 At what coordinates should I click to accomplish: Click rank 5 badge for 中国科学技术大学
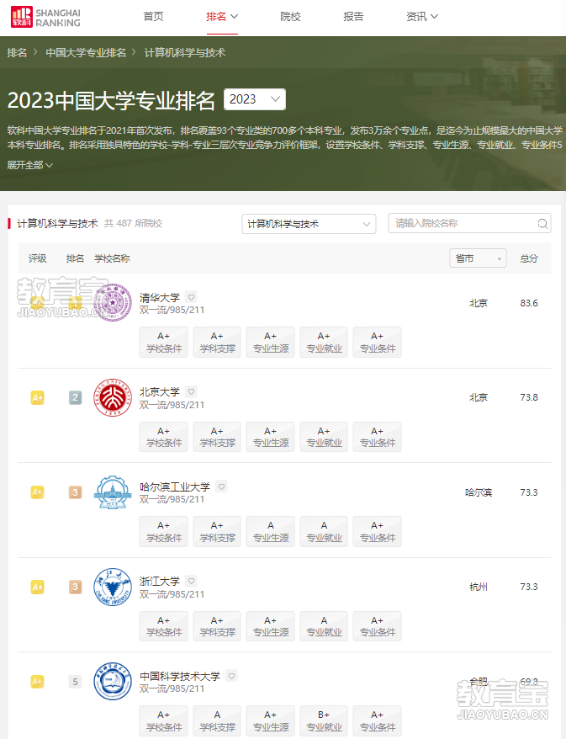[x=76, y=682]
